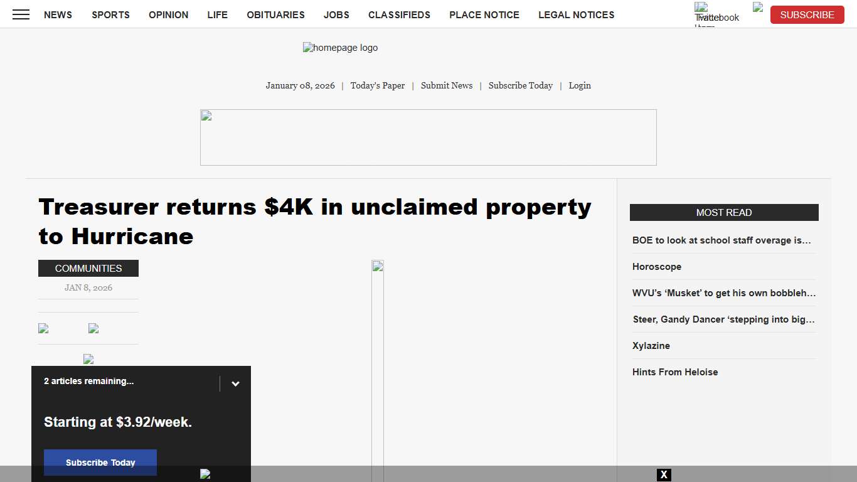Share the article via the second share icon
Viewport: 857px width, 482px height.
[x=92, y=328]
